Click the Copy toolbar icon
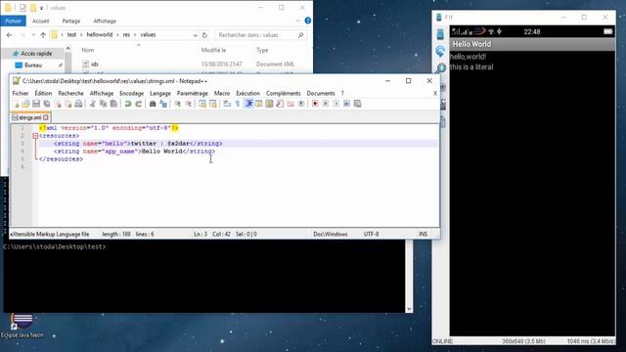 point(103,104)
